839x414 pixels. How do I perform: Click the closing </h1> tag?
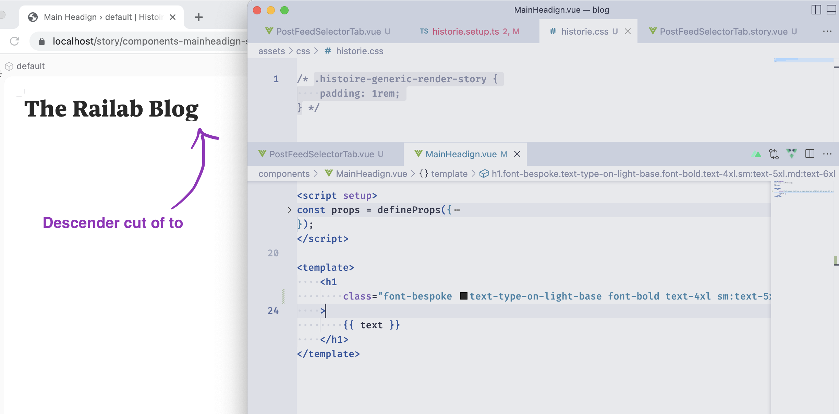(x=334, y=340)
